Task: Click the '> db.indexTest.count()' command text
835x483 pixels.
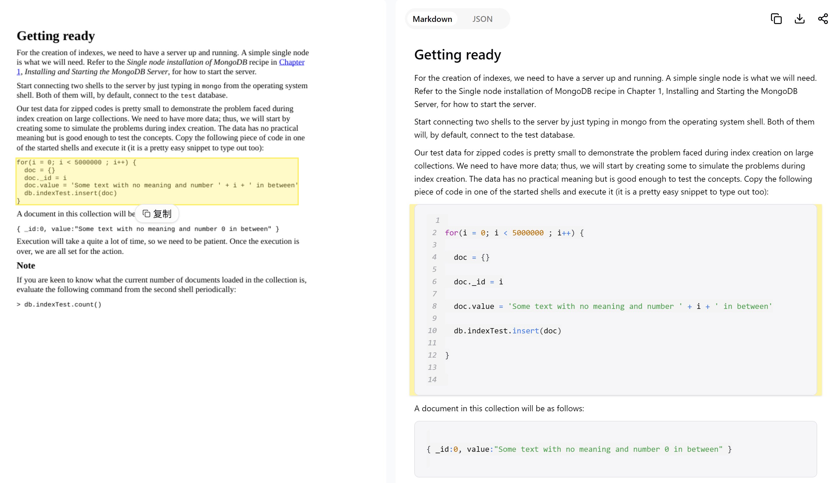Action: (x=59, y=304)
